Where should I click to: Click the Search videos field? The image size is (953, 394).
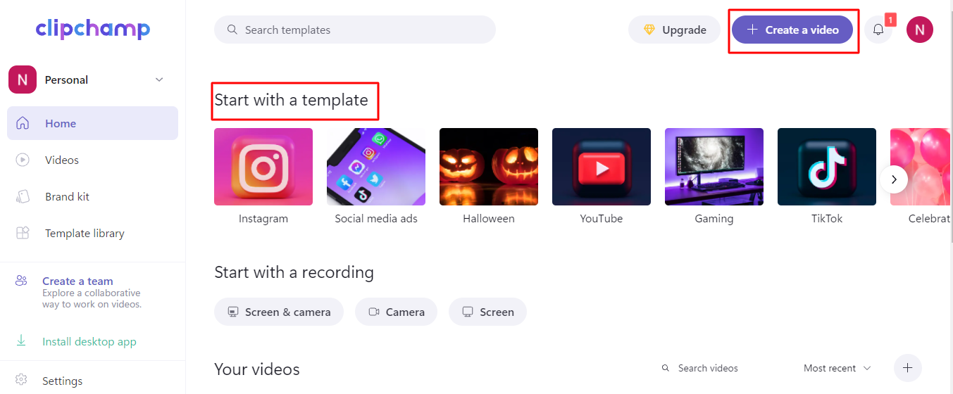(708, 368)
